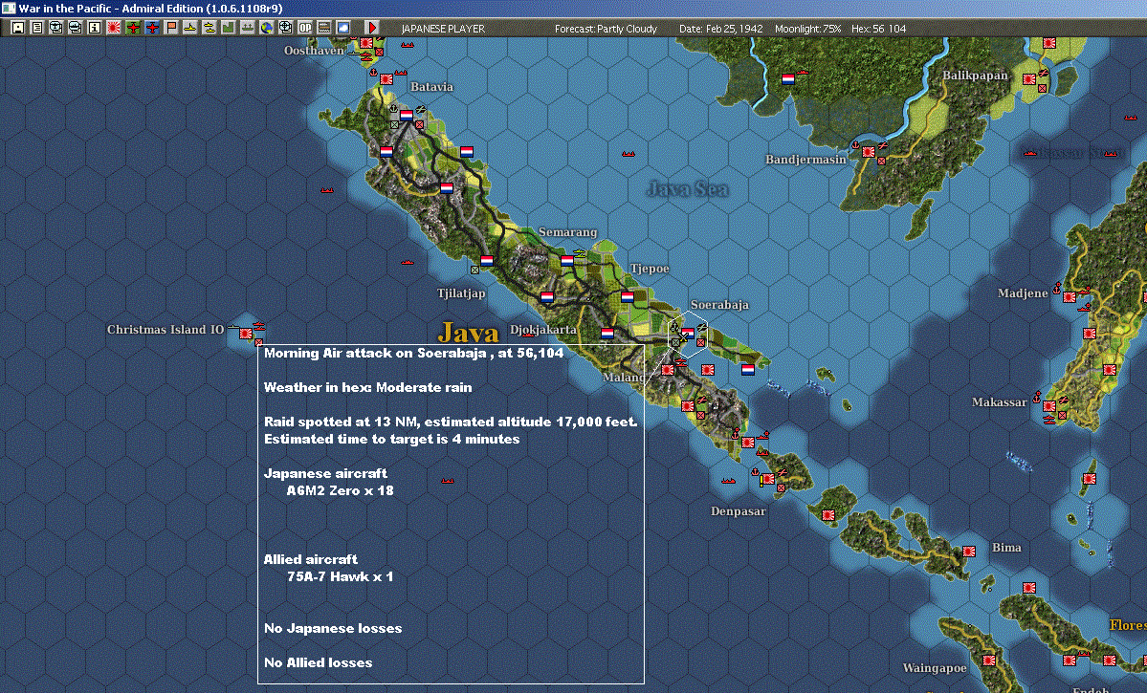1147x693 pixels.
Task: Click the red play arrow end-turn button
Action: (371, 28)
